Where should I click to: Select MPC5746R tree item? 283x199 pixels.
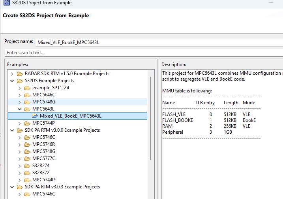coord(44,144)
